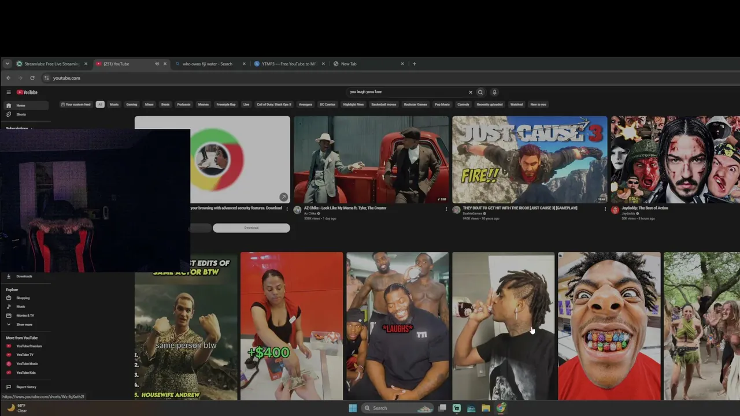The image size is (740, 416).
Task: Open AZ Chike Look Like My Mama thumbnail
Action: point(371,159)
